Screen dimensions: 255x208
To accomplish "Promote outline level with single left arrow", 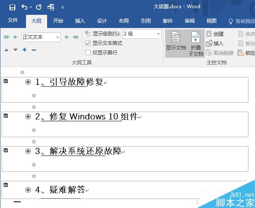I will 15,37.
